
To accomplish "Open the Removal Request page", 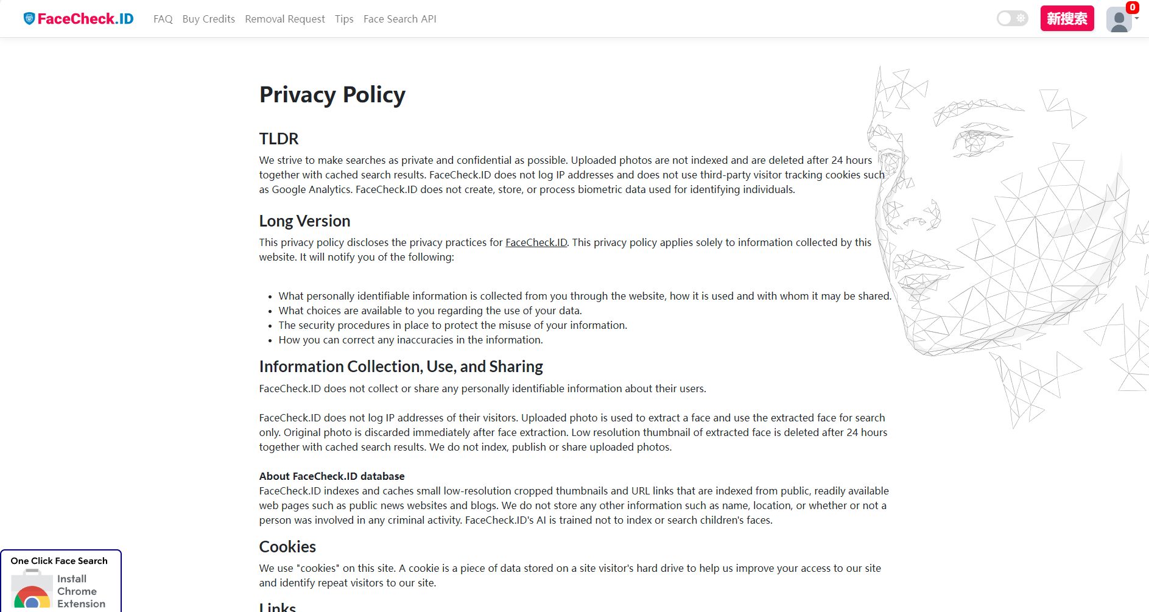I will click(x=285, y=19).
